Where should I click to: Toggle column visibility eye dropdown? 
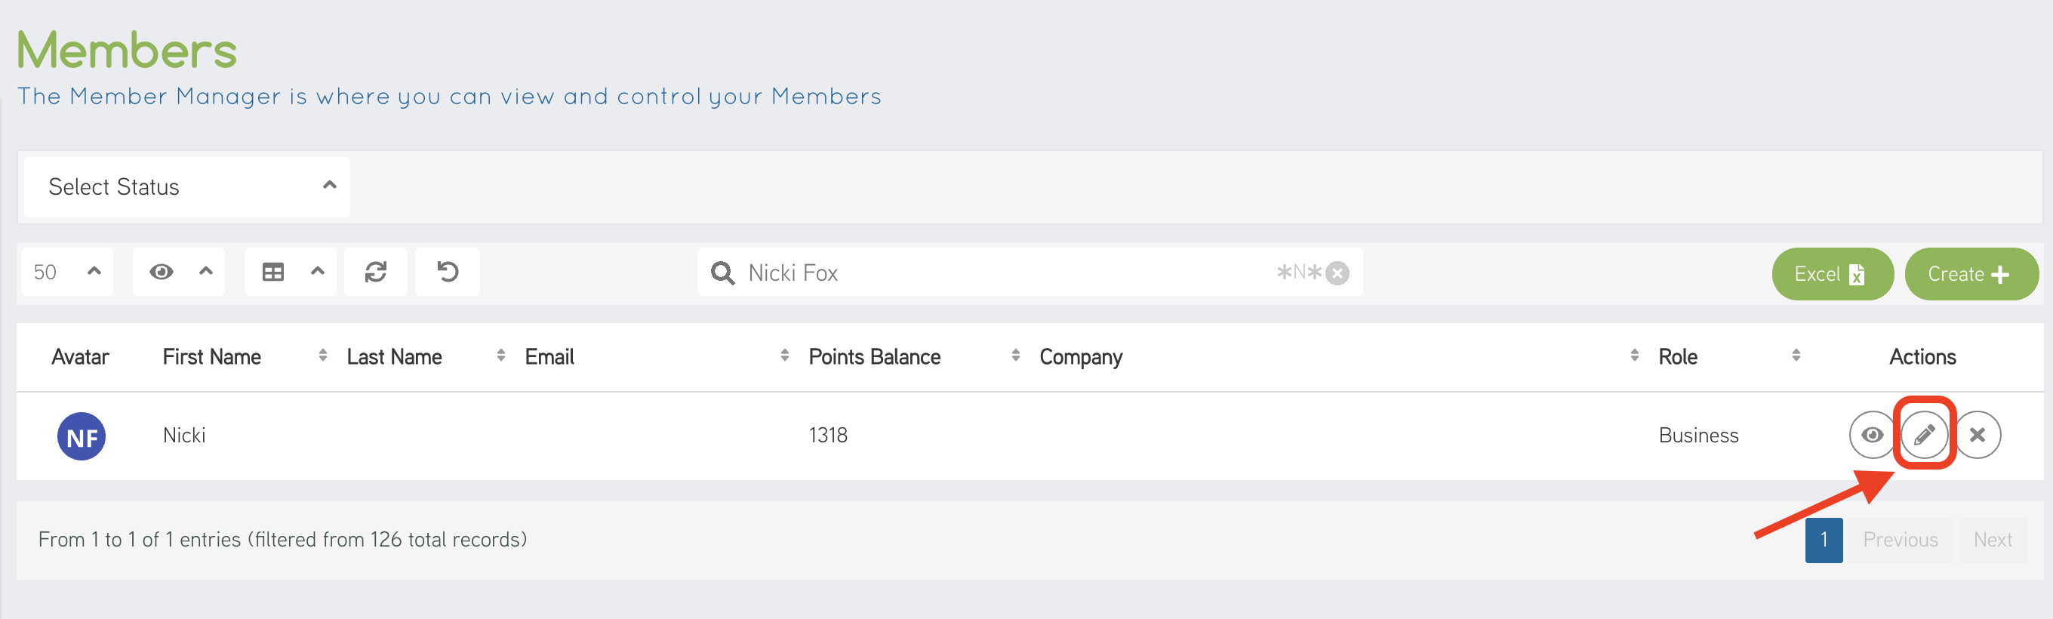[179, 273]
